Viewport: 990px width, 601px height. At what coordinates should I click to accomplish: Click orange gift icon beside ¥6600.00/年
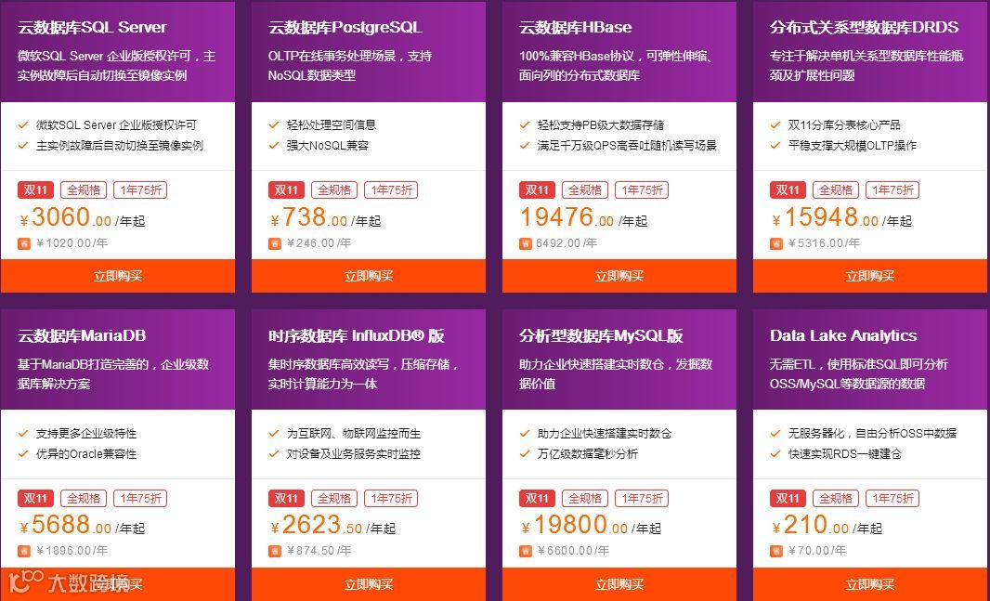[526, 551]
